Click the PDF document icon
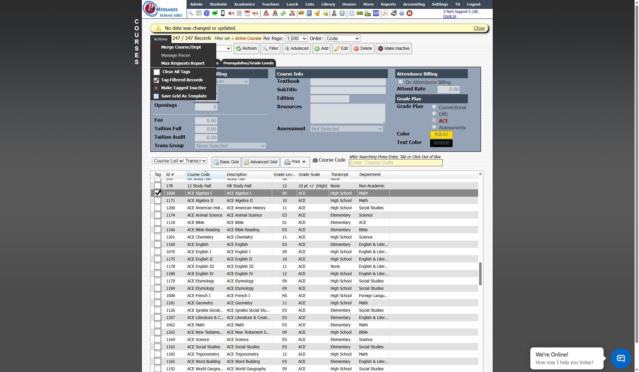The image size is (639, 372). click(x=385, y=13)
